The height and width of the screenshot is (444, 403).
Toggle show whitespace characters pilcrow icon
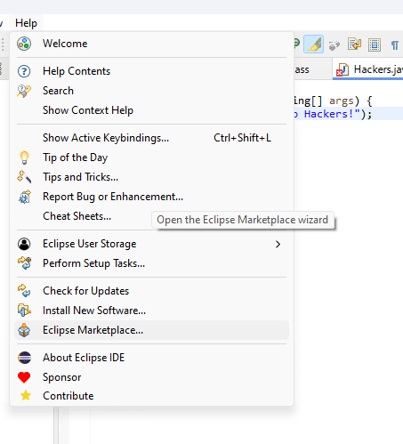point(395,45)
